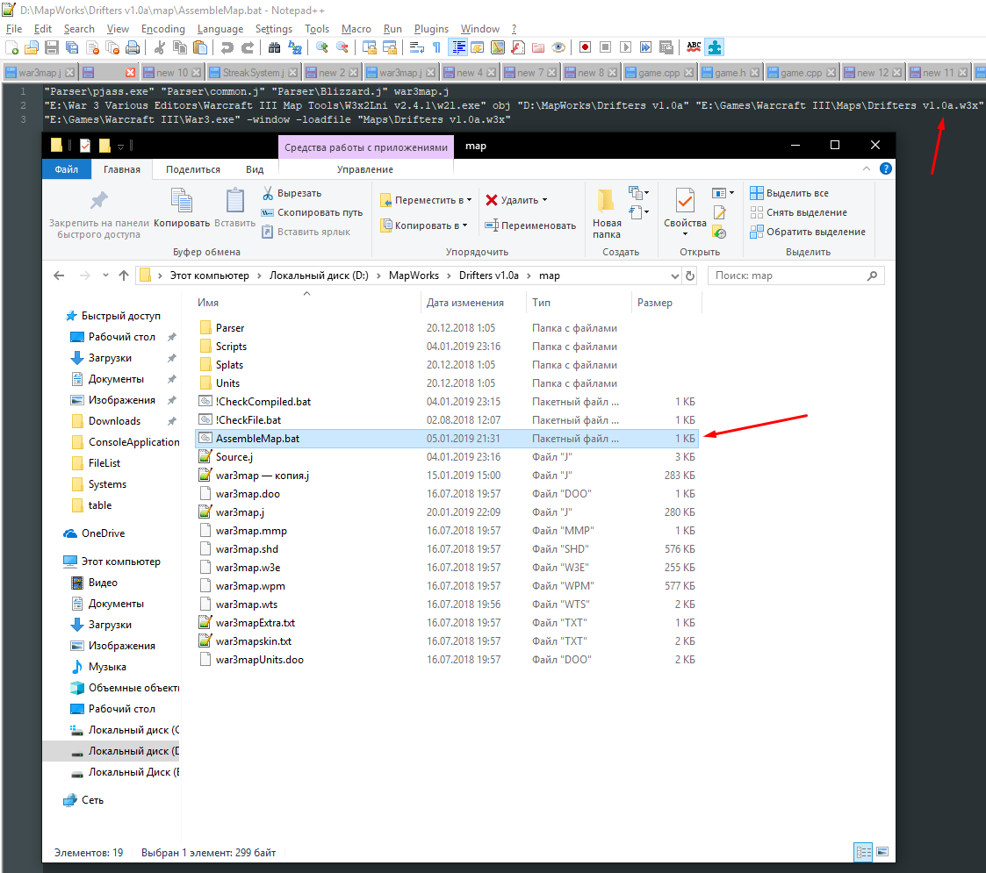Click the Redo arrow in Notepad++ toolbar
Image resolution: width=986 pixels, height=873 pixels.
pos(248,47)
